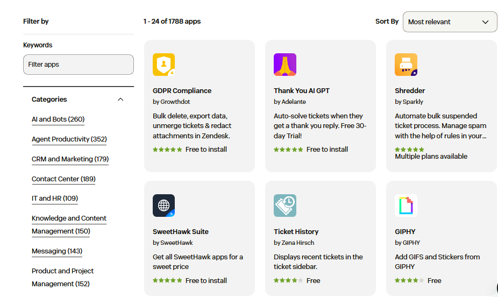Click 'Free to install' on GDPR Compliance card
Viewport: 498px width, 297px height.
pyautogui.click(x=206, y=150)
